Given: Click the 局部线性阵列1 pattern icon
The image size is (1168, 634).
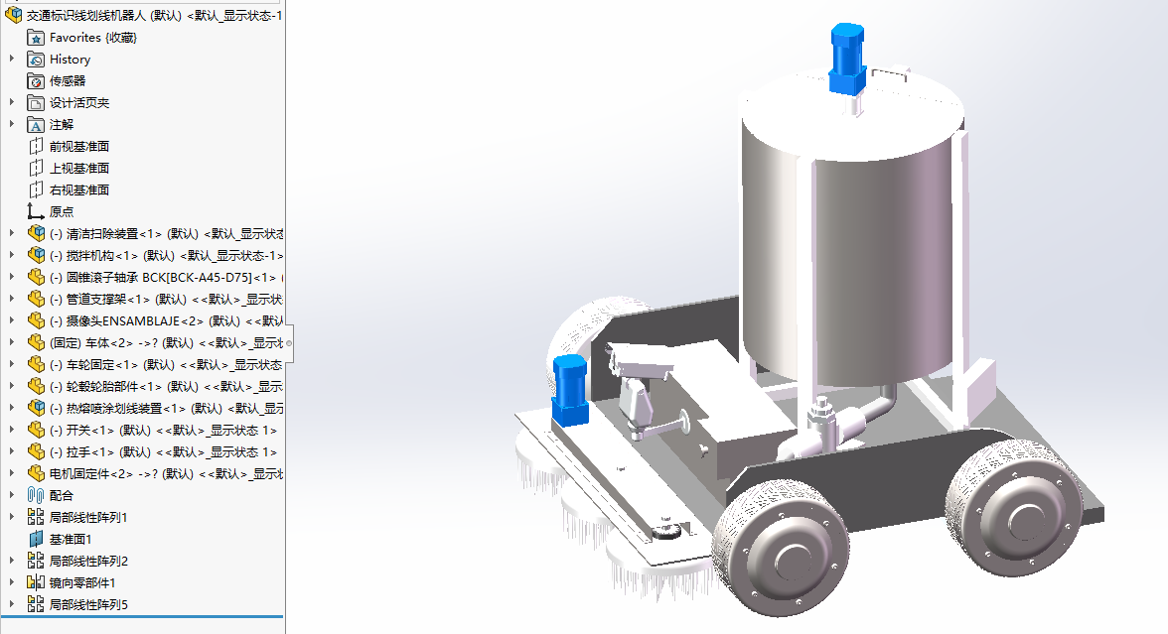Looking at the screenshot, I should tap(35, 517).
